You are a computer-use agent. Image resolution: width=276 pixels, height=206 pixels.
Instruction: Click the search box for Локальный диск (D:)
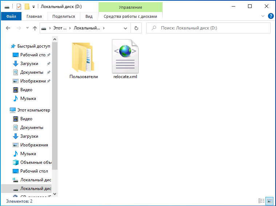click(208, 28)
